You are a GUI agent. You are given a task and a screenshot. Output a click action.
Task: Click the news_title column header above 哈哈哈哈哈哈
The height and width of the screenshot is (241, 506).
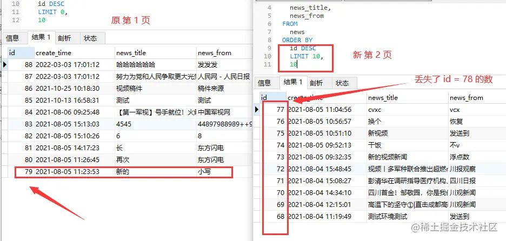(x=156, y=53)
